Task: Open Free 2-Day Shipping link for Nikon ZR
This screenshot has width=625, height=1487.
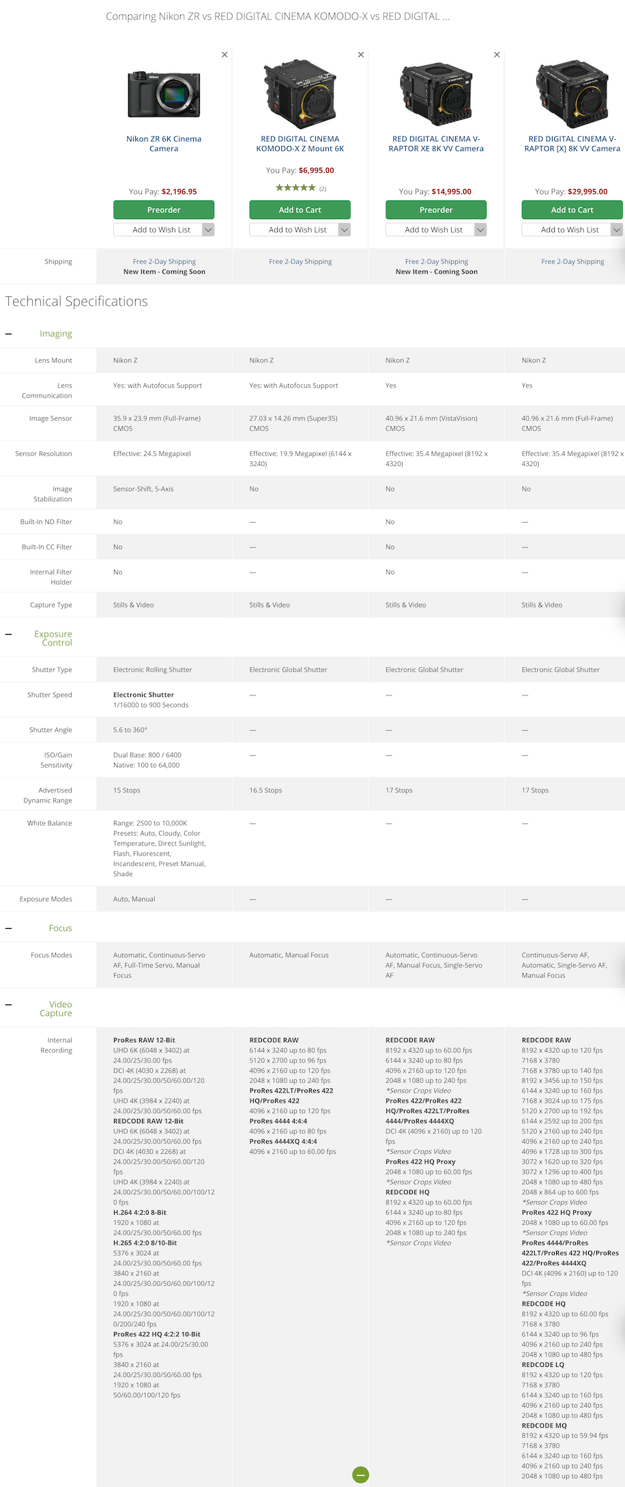Action: [x=164, y=261]
